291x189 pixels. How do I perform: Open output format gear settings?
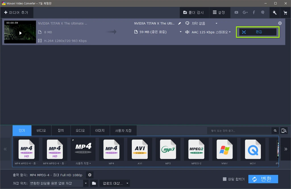(x=90, y=175)
